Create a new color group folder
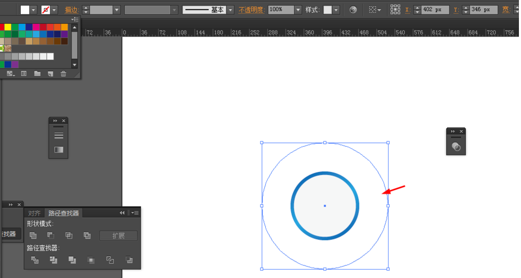 (37, 73)
